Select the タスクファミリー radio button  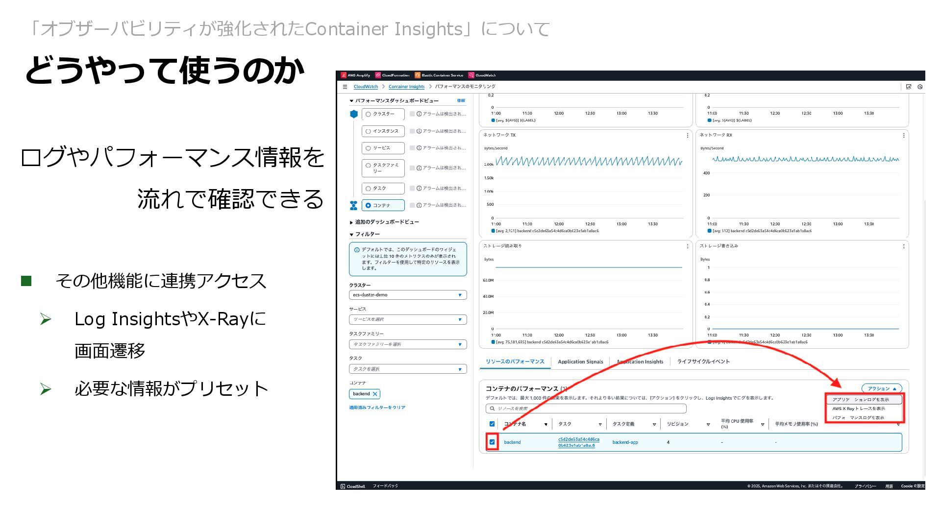[x=368, y=166]
